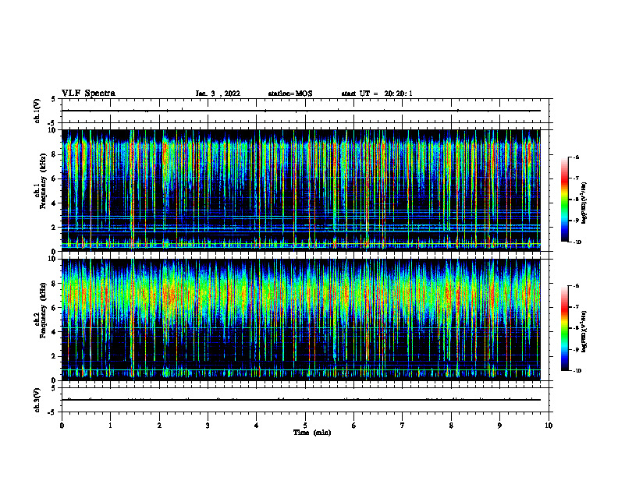Click the time axis tick label "4"
The width and height of the screenshot is (618, 477).
pyautogui.click(x=257, y=426)
